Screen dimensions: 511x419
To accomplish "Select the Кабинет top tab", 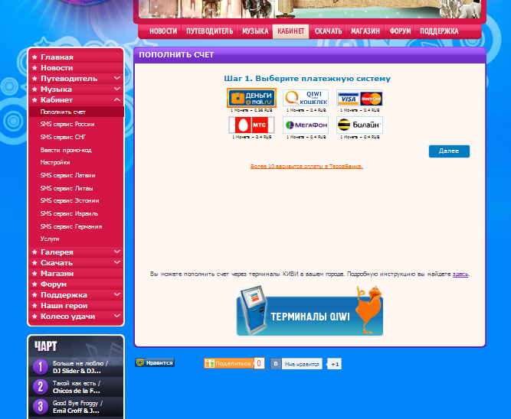I will click(x=290, y=31).
